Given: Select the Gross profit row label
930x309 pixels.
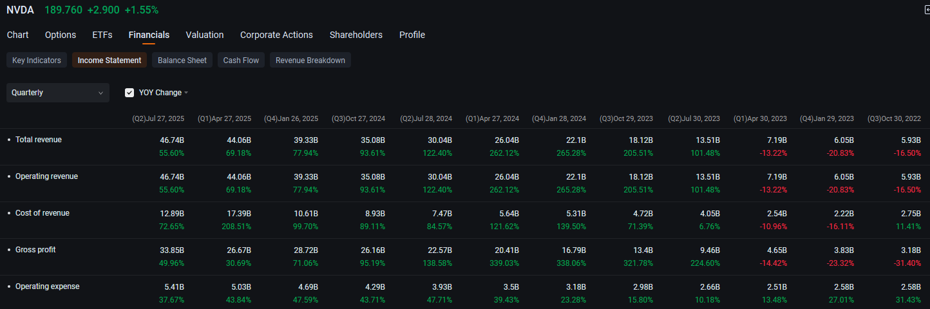Looking at the screenshot, I should [35, 250].
